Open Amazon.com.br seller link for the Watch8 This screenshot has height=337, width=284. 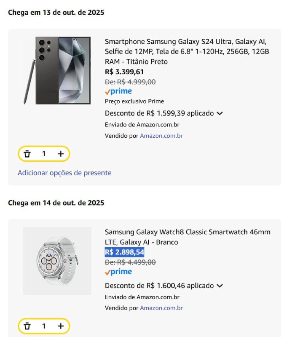(x=161, y=308)
